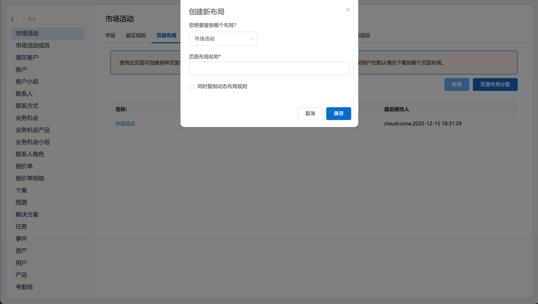Click the 页面布局分配 button
Viewport: 538px width, 304px height.
point(495,85)
